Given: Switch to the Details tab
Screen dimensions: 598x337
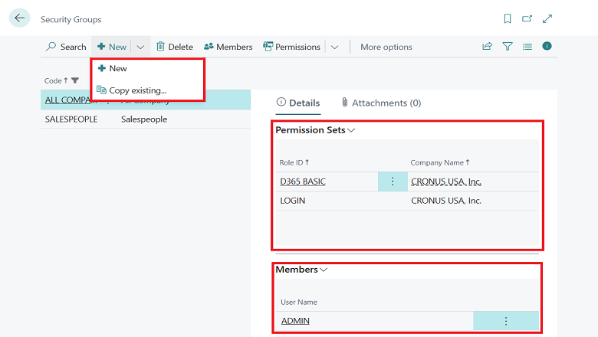Looking at the screenshot, I should (298, 103).
